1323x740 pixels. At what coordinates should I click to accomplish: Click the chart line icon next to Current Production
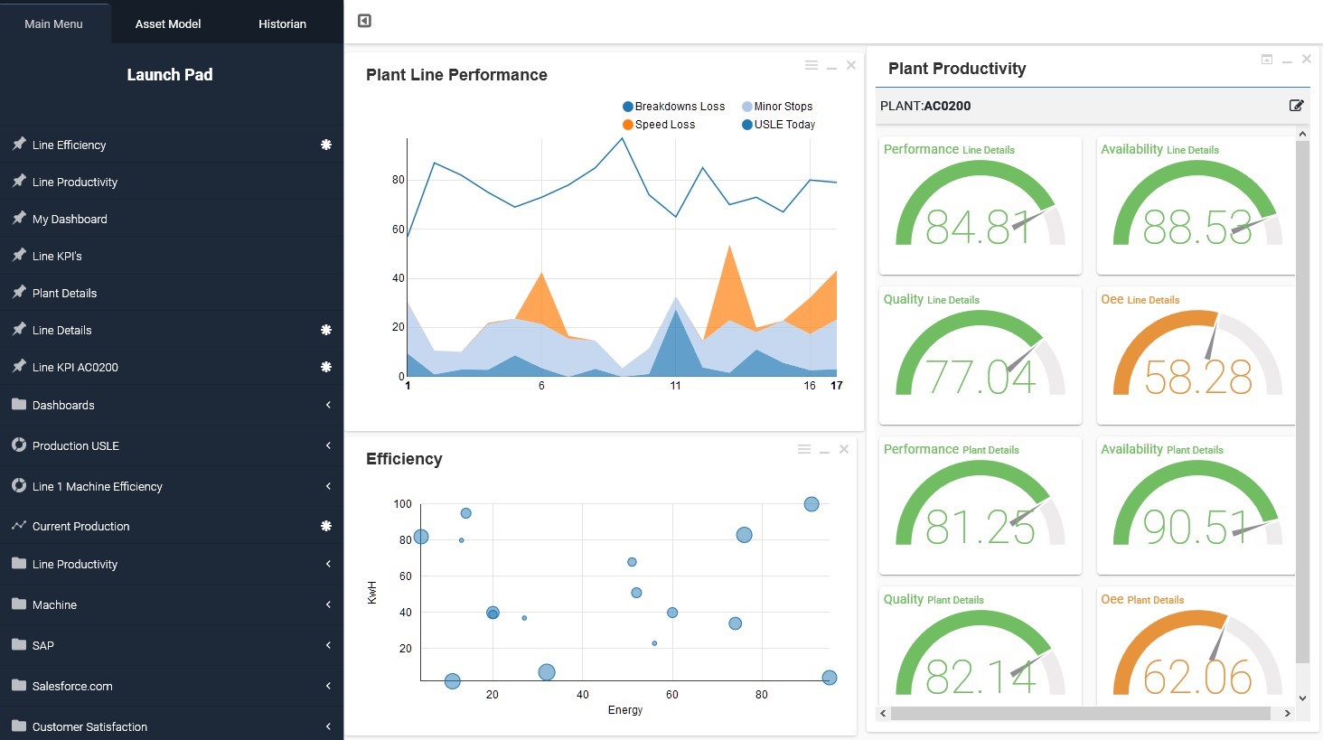point(19,525)
